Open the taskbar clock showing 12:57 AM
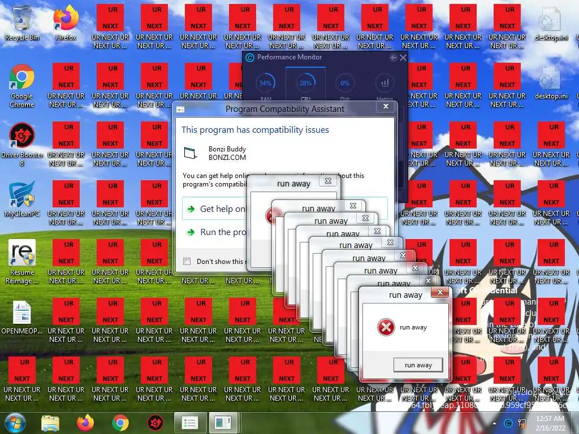 [x=551, y=423]
